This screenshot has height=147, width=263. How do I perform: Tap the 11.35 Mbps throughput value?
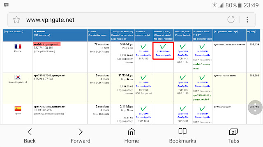pos(126,75)
